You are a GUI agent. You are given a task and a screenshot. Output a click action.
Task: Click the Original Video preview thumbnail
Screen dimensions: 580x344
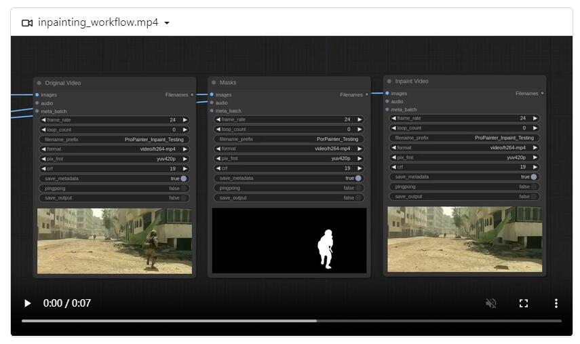coord(115,241)
